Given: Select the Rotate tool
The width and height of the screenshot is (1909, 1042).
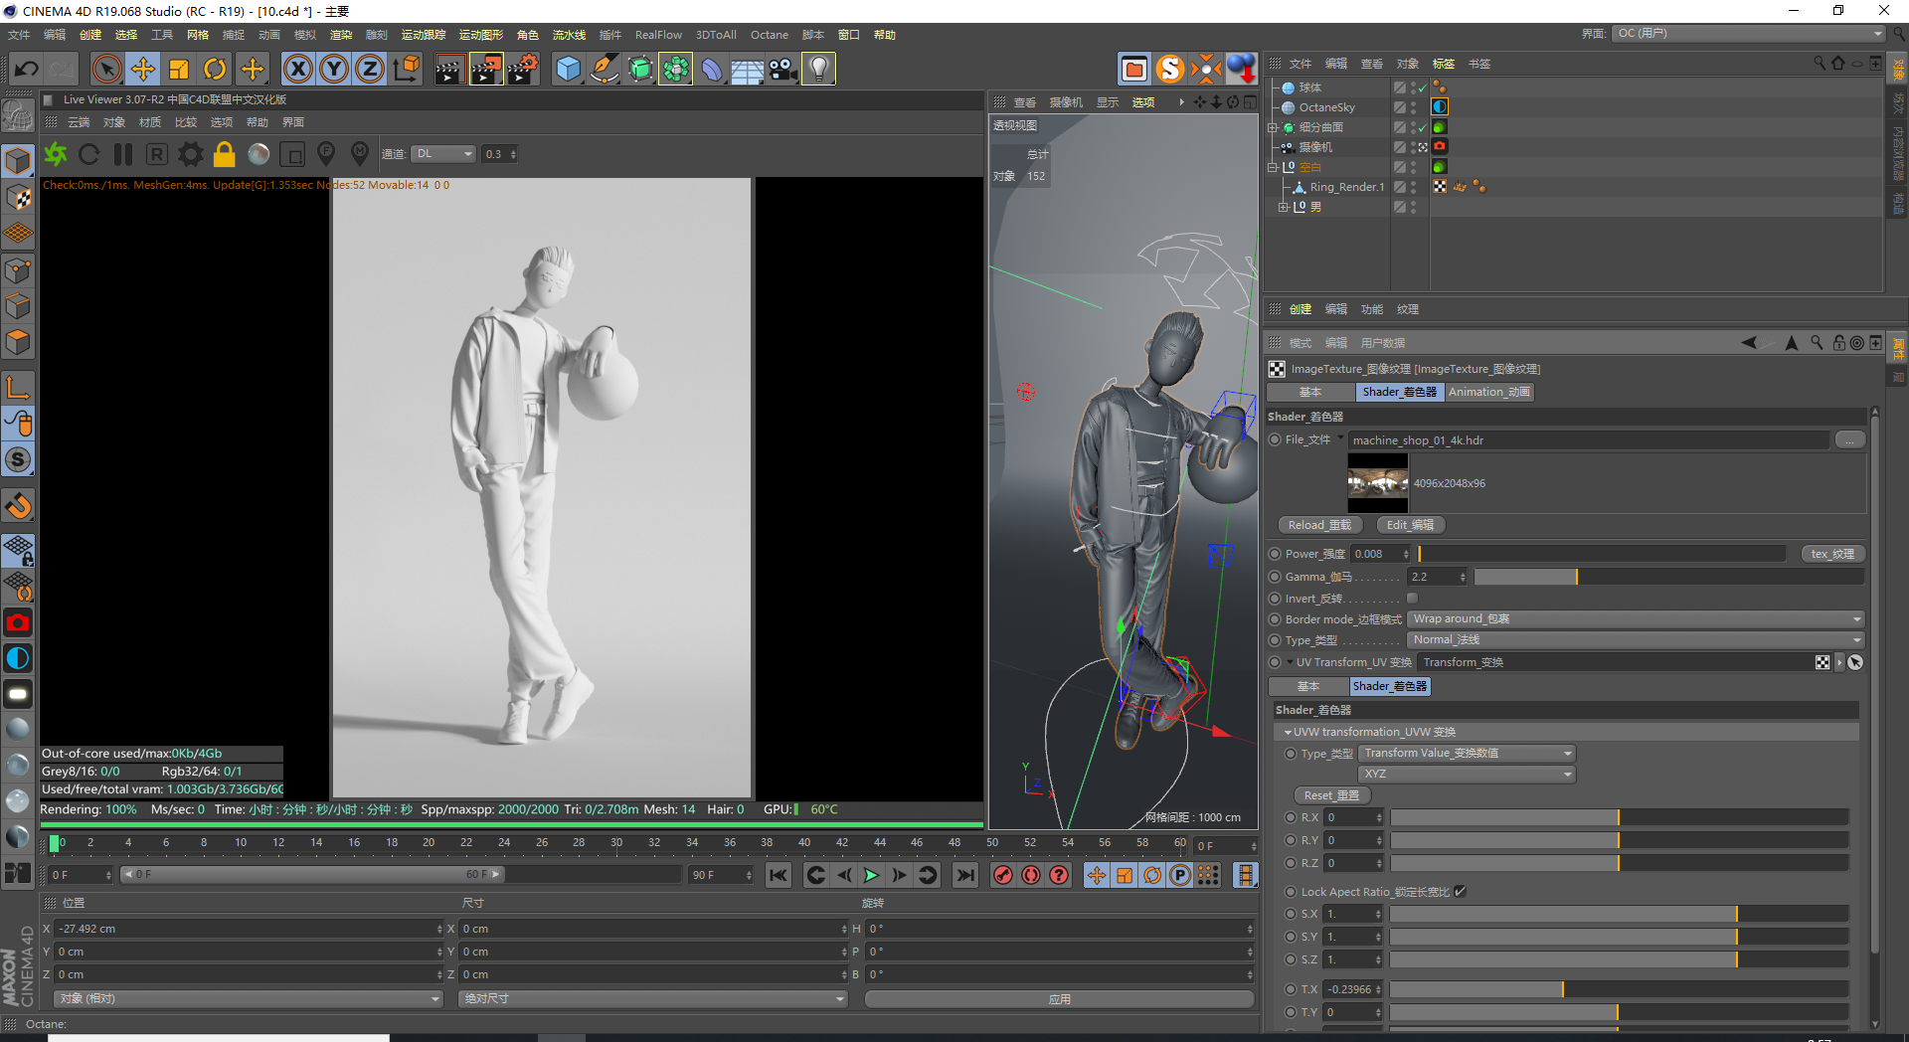Looking at the screenshot, I should point(215,69).
